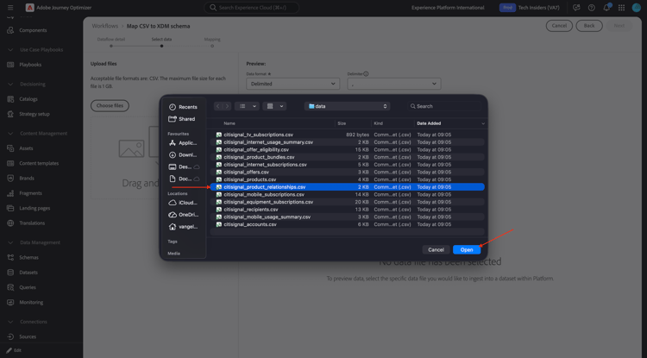Viewport: 647px width, 358px height.
Task: Open the help question mark icon
Action: coord(591,8)
